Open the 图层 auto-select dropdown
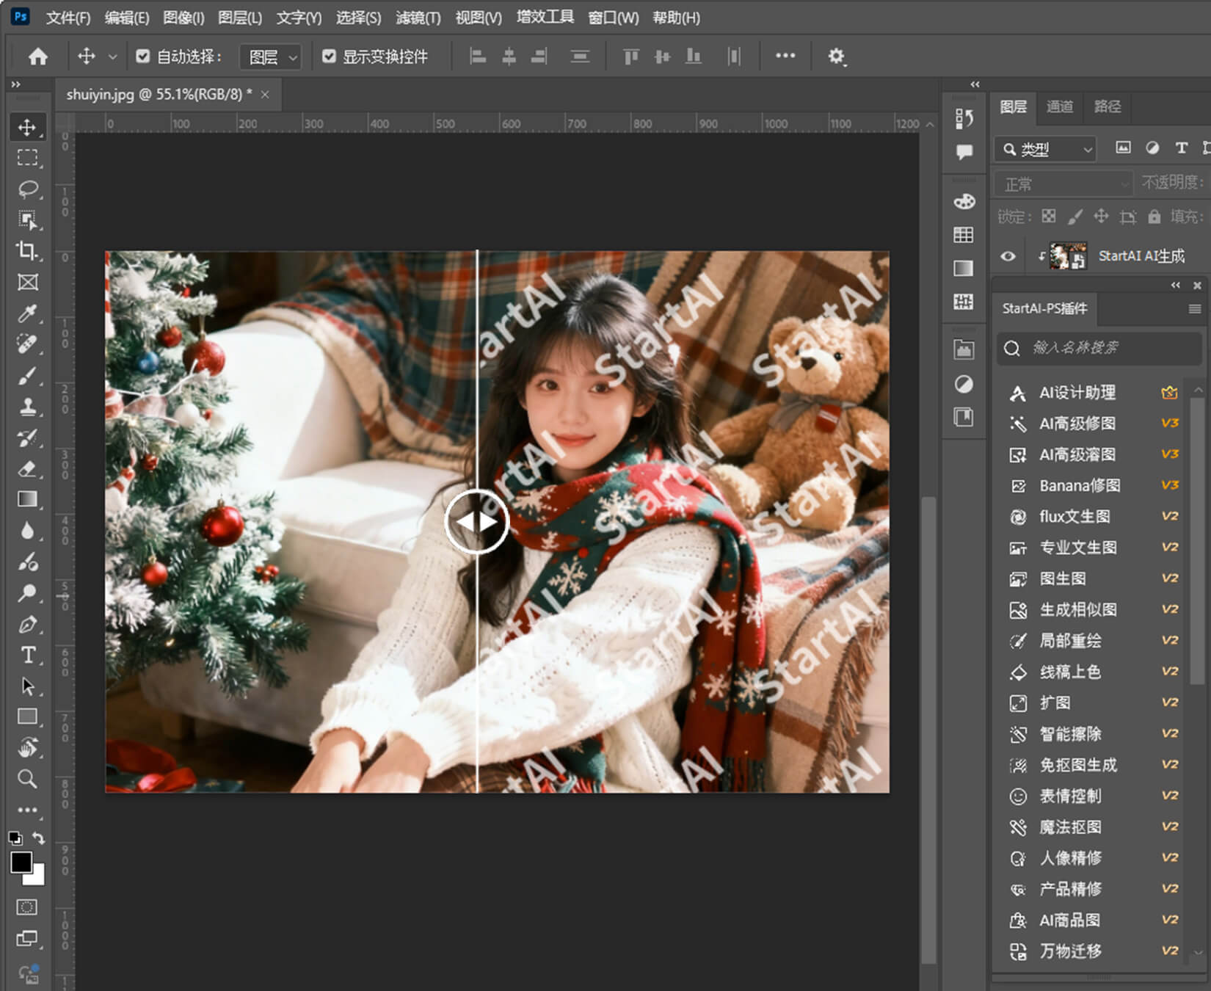The image size is (1211, 991). [272, 57]
